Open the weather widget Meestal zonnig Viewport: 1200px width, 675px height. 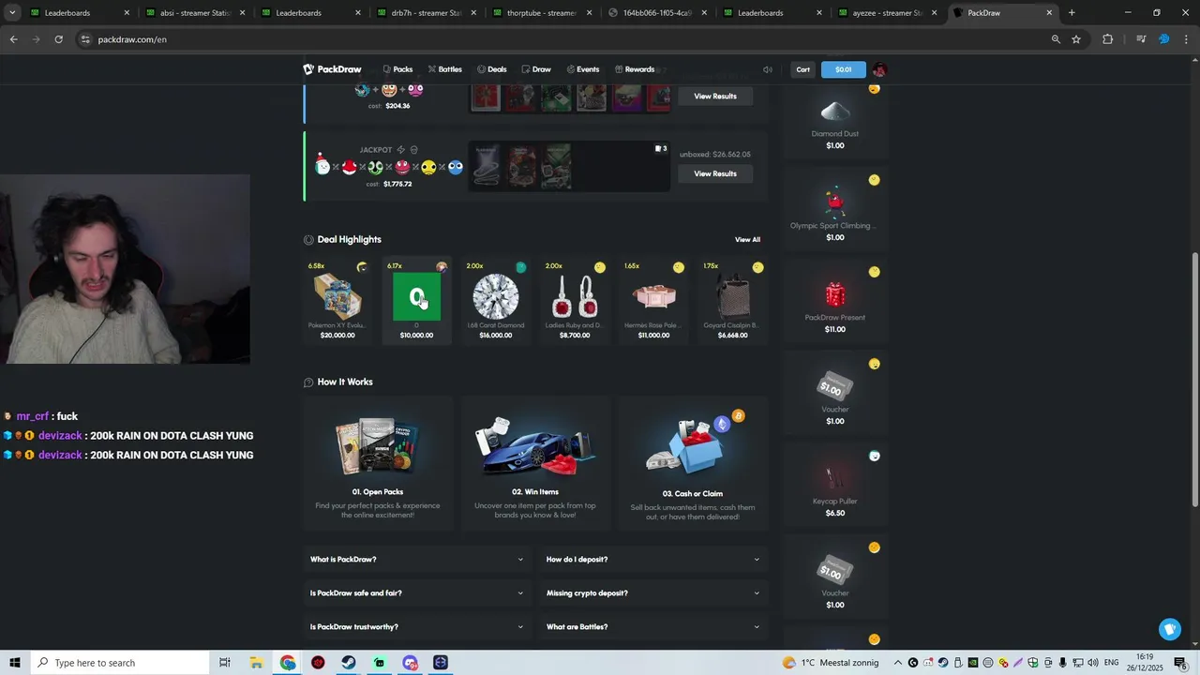pyautogui.click(x=831, y=663)
